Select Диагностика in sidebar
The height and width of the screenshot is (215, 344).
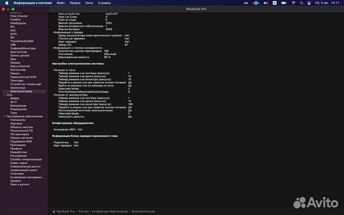19,52
